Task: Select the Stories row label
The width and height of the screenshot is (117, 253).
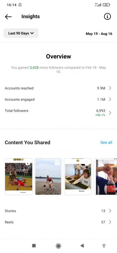Action: pos(10,211)
